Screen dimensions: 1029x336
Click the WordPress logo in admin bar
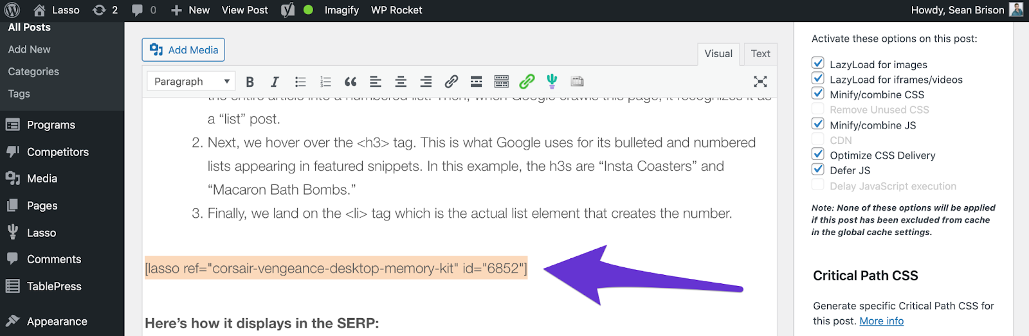coord(12,10)
